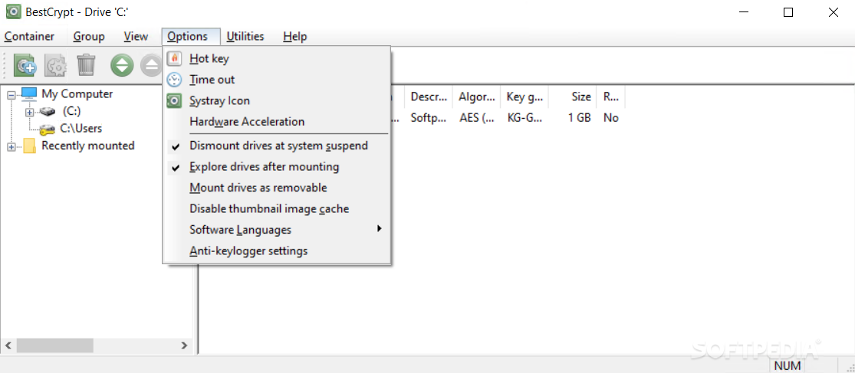Toggle Explore drives after mounting
The image size is (855, 373).
pyautogui.click(x=278, y=167)
